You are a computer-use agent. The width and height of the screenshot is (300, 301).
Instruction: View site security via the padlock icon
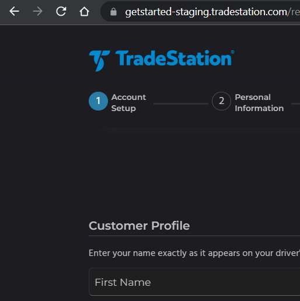tap(113, 12)
